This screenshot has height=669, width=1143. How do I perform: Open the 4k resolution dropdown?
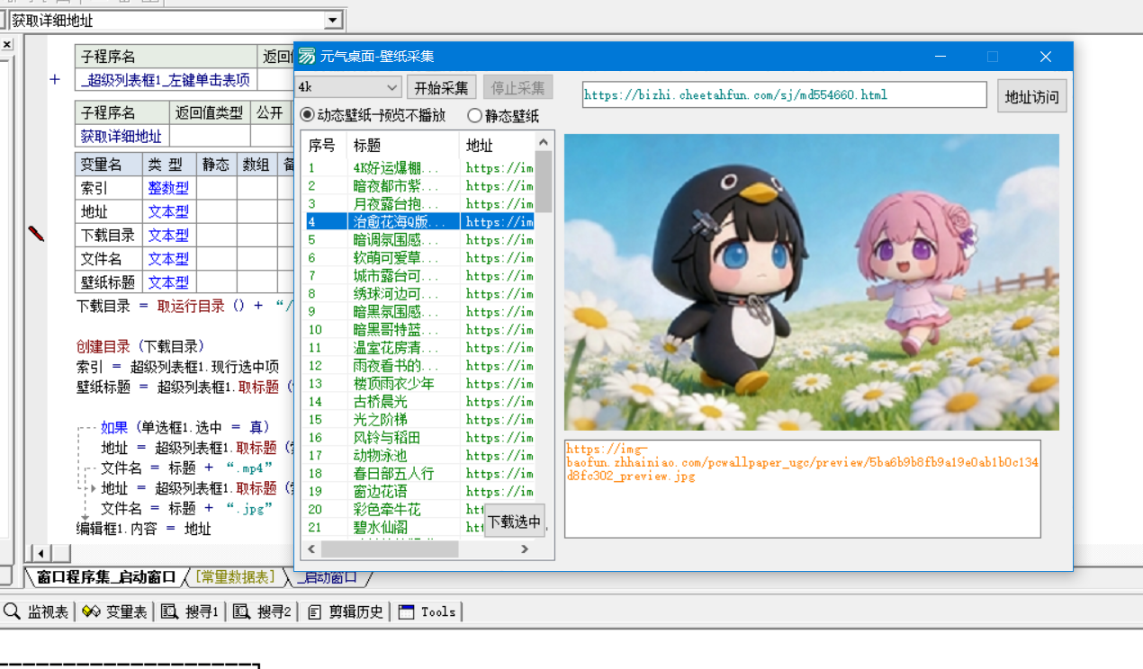click(349, 87)
